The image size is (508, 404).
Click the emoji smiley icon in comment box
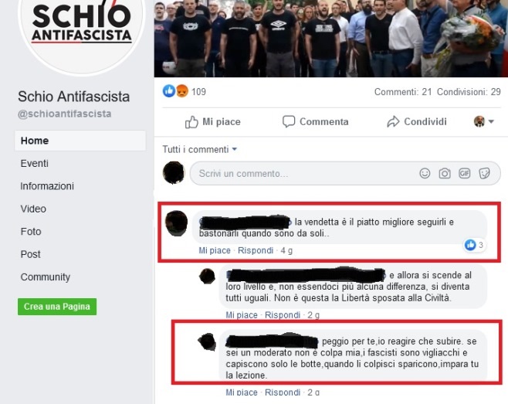click(425, 174)
